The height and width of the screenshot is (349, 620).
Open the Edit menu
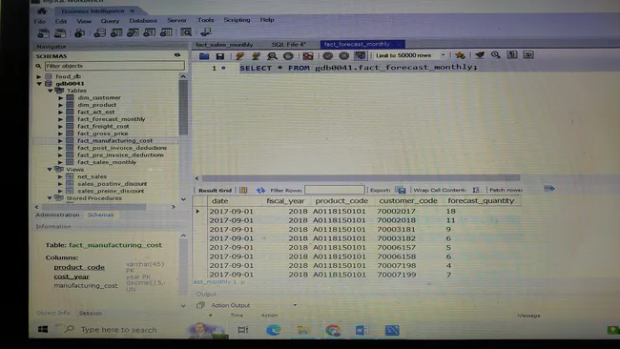60,21
